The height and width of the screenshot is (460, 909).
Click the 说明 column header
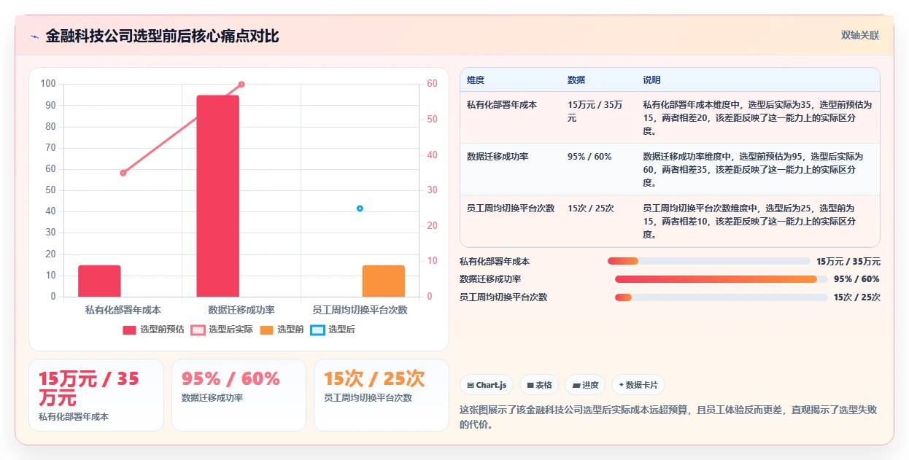651,80
